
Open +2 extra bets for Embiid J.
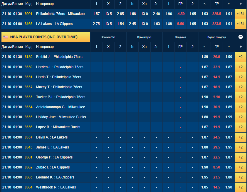[x=241, y=57]
